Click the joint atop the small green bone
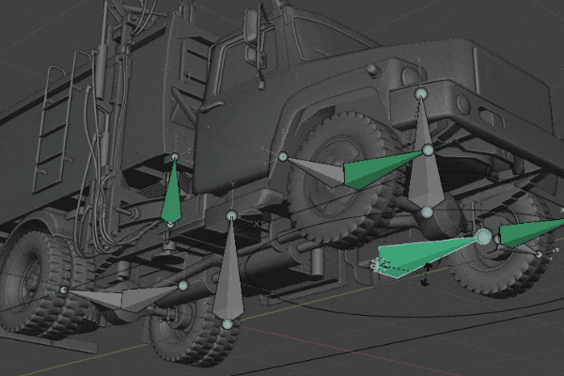564x376 pixels. pos(175,156)
